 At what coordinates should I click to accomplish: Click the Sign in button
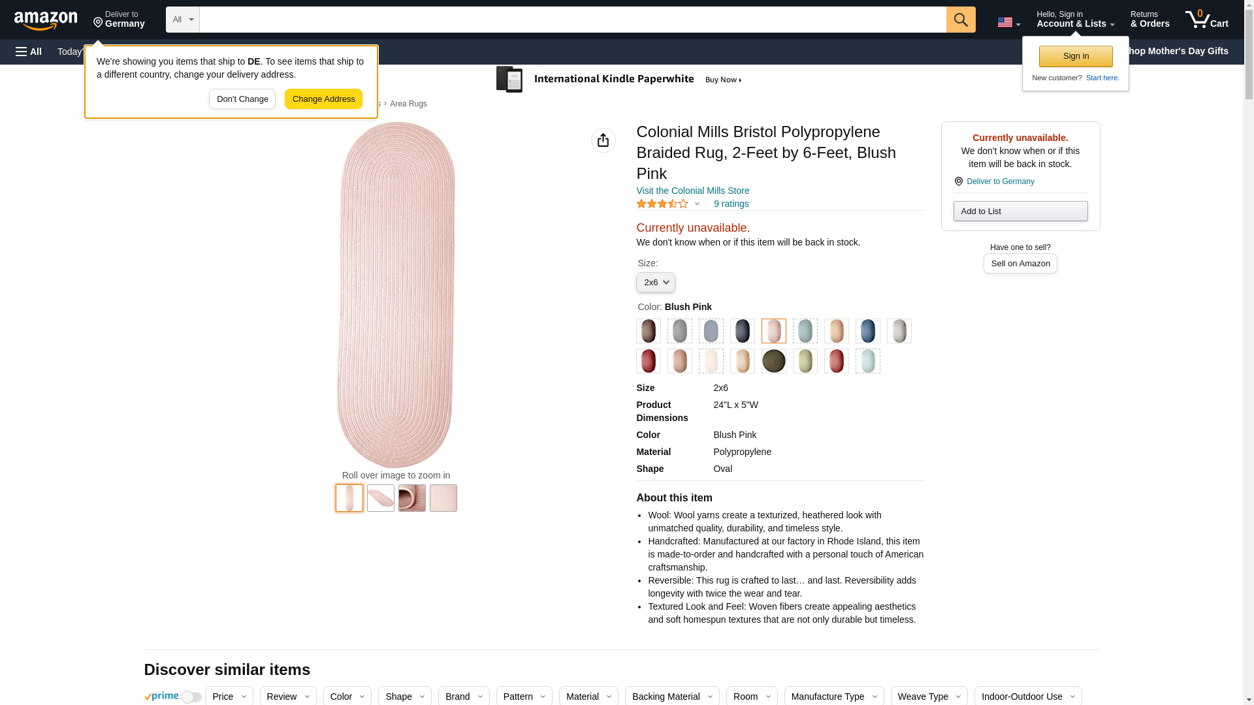(1075, 57)
